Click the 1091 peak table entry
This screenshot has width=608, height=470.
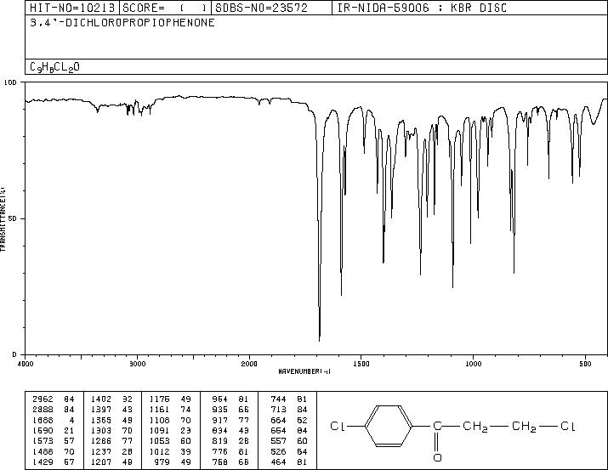170,430
